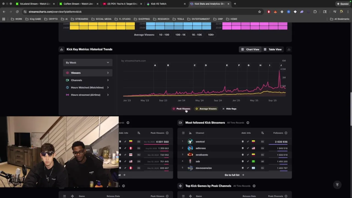
Task: Click flag marker E on the chart
Action: [227, 65]
